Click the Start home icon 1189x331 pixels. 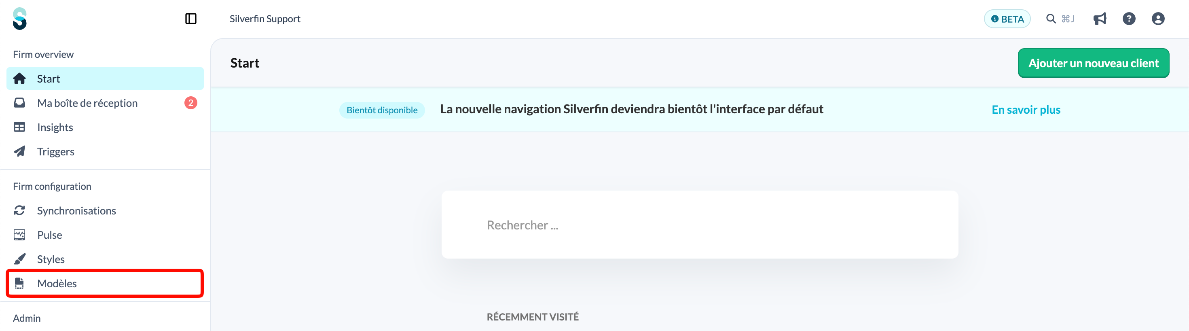point(19,79)
